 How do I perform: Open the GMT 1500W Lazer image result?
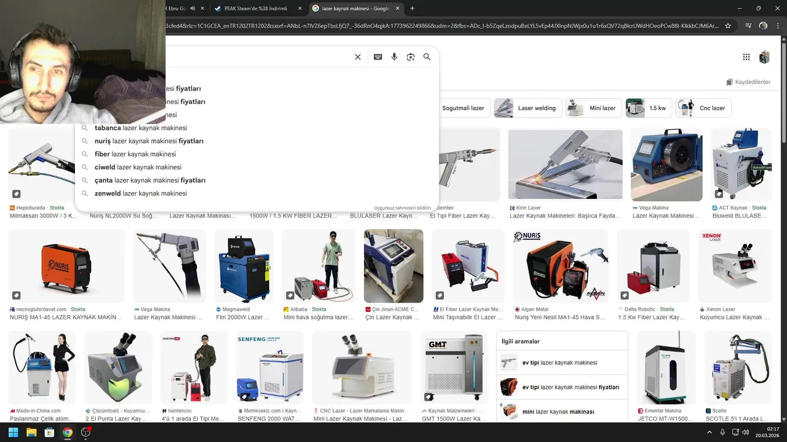(454, 367)
